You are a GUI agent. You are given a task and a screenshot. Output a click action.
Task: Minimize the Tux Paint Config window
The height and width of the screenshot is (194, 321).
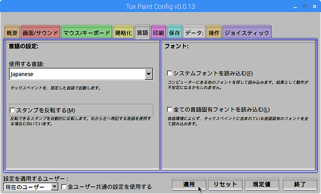coord(295,7)
